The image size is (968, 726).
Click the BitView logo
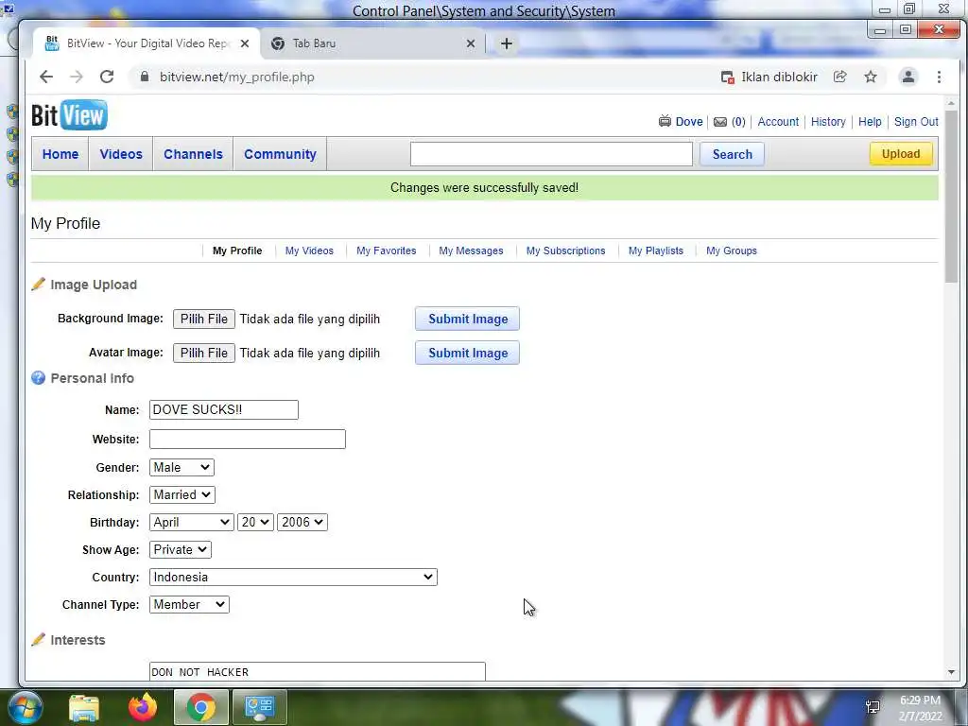(69, 114)
